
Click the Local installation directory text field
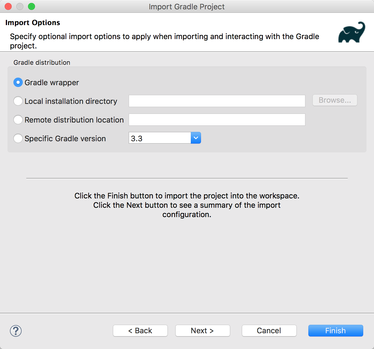[x=217, y=101]
